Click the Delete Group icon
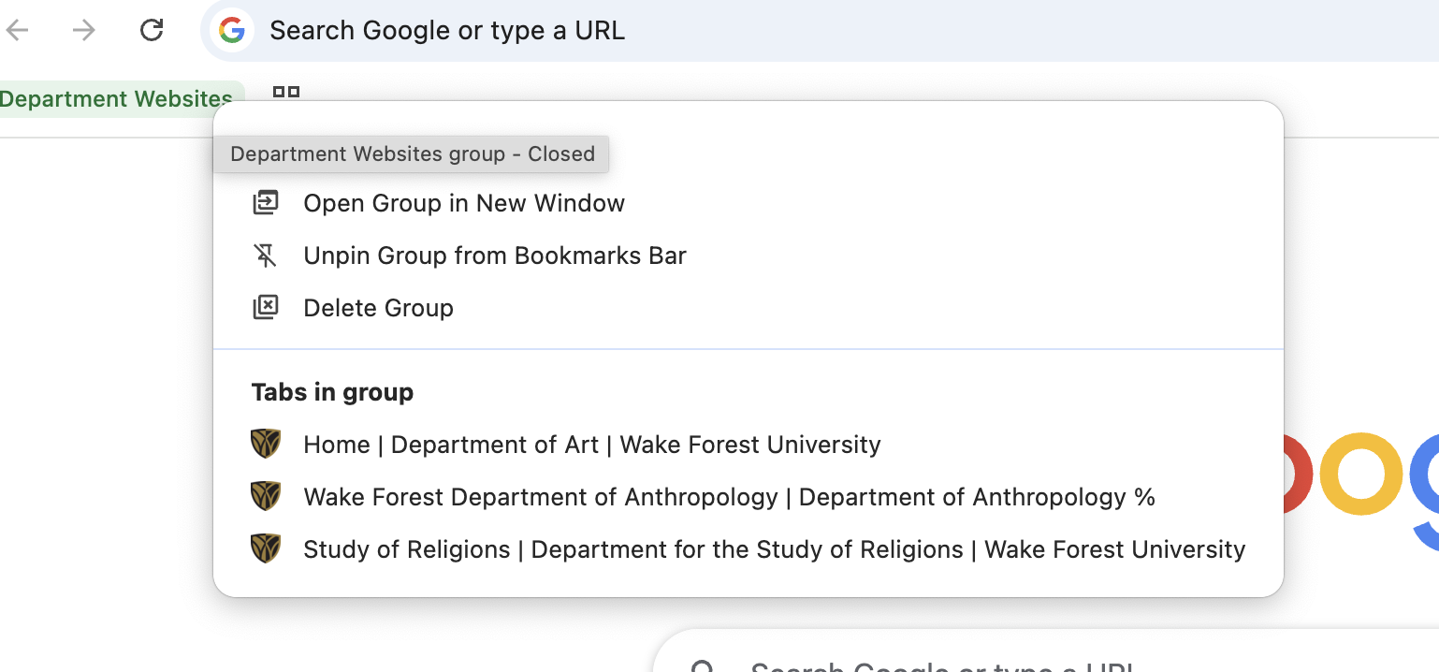Viewport: 1439px width, 672px height. tap(266, 307)
